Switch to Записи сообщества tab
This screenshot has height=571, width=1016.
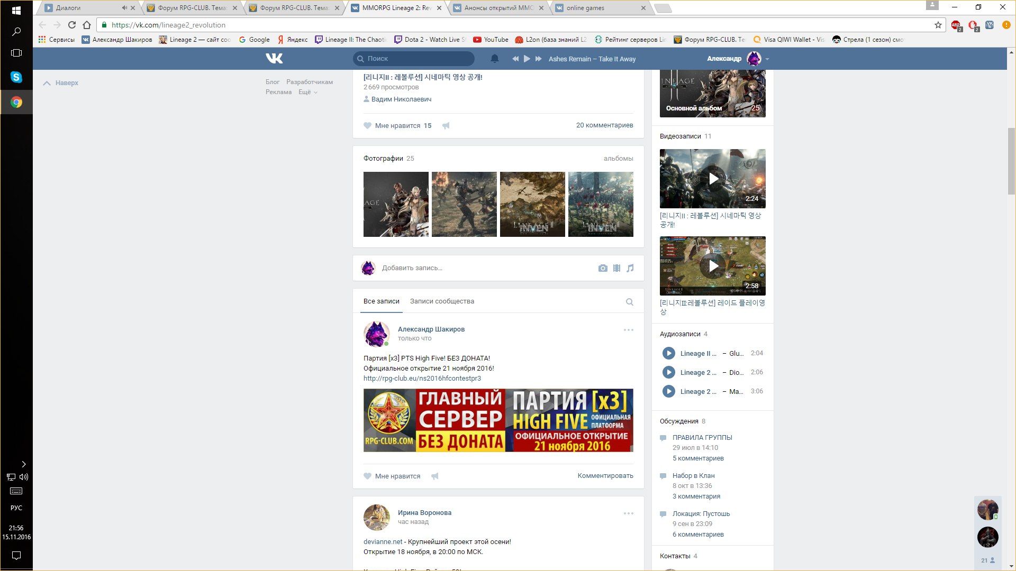(442, 301)
